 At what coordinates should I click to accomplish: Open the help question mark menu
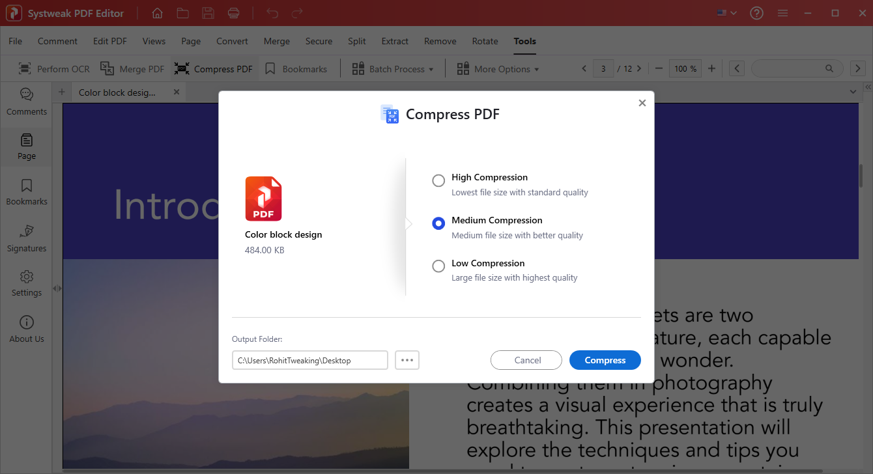tap(756, 12)
